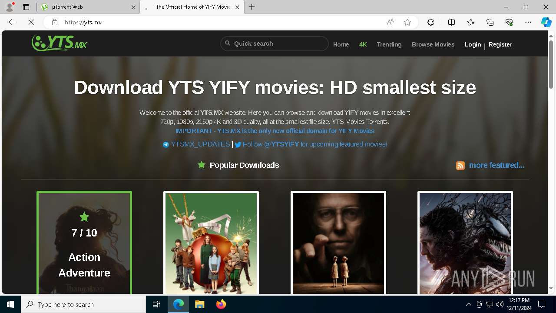
Task: Open a new tab
Action: click(x=252, y=7)
